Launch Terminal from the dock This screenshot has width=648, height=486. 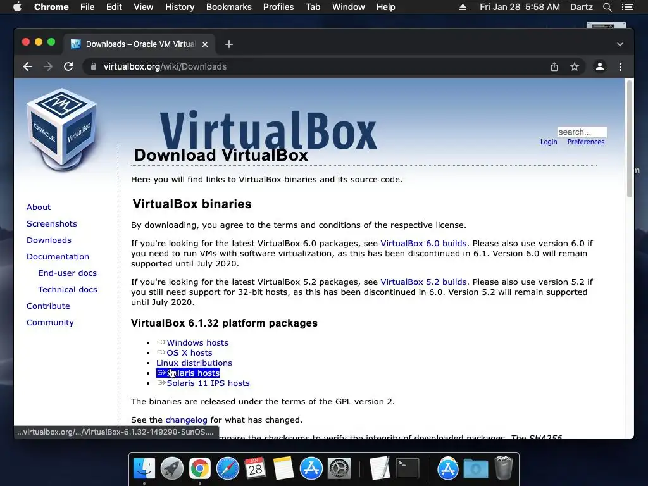coord(408,469)
